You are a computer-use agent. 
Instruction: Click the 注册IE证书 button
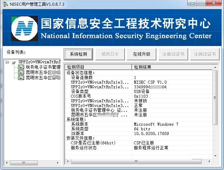[x=173, y=54]
